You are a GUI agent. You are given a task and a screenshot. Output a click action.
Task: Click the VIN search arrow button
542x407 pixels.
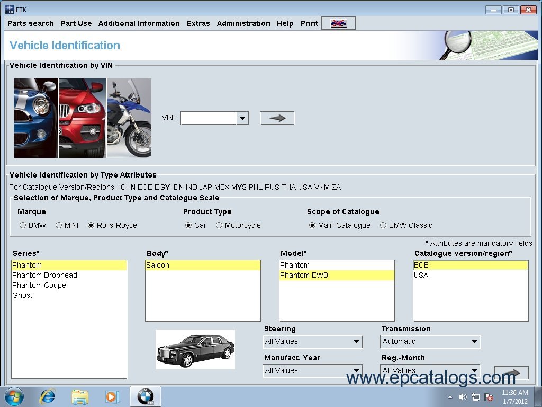pyautogui.click(x=277, y=118)
